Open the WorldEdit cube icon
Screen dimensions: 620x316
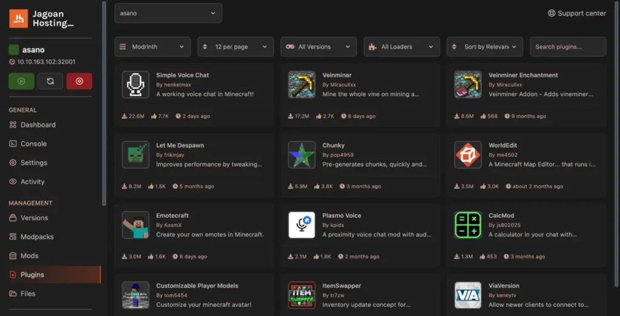pos(468,154)
